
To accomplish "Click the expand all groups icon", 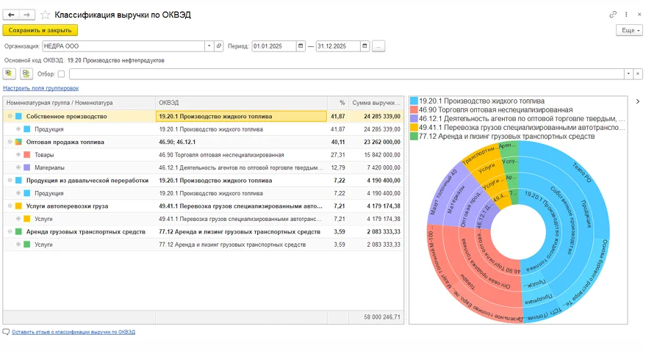I will coord(10,73).
